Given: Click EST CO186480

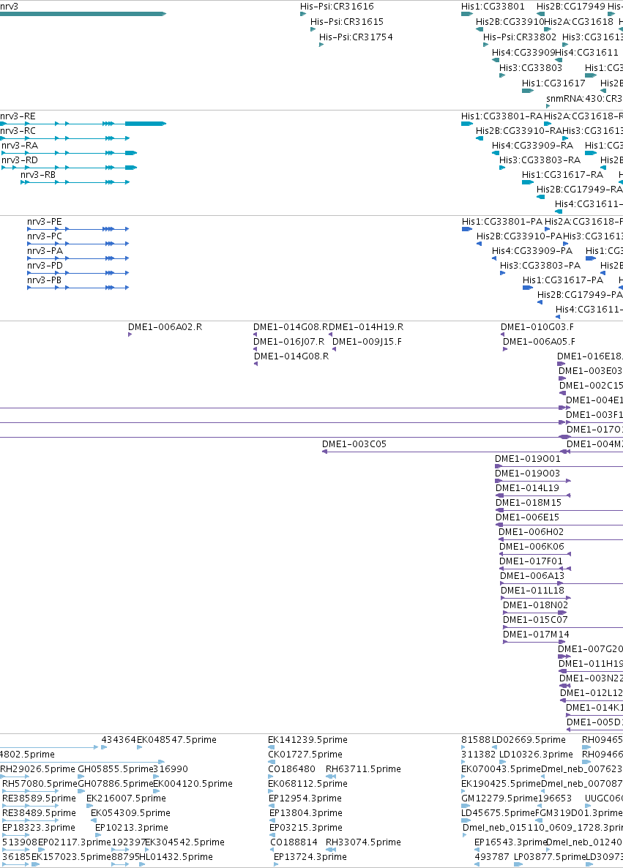Looking at the screenshot, I should (291, 769).
